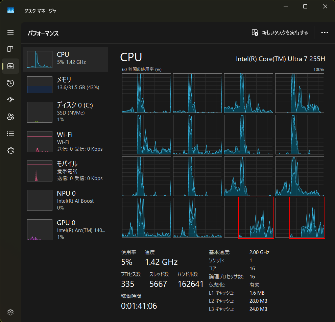Select the Wi-Fi performance item
The height and width of the screenshot is (322, 335).
[x=66, y=142]
